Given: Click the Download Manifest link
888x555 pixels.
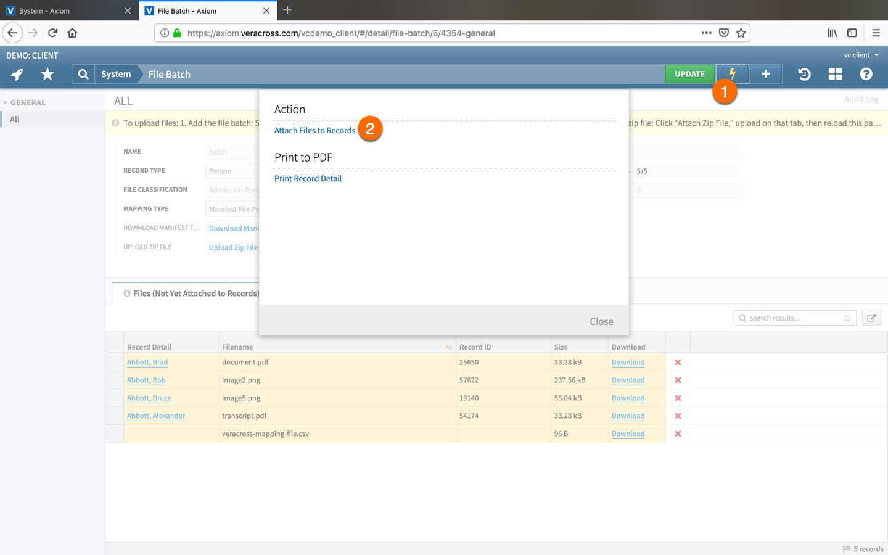Looking at the screenshot, I should [234, 228].
